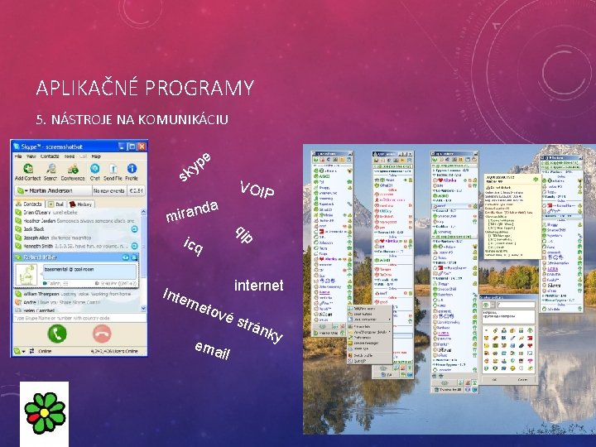Open the Contacts menu in Skype
This screenshot has width=596, height=447.
tap(50, 156)
